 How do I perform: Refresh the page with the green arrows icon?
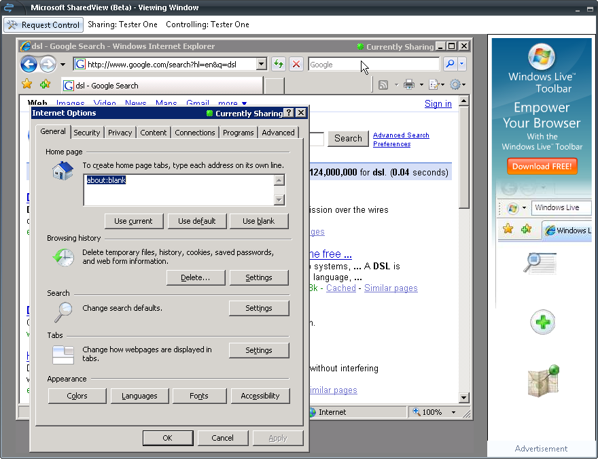tap(279, 64)
